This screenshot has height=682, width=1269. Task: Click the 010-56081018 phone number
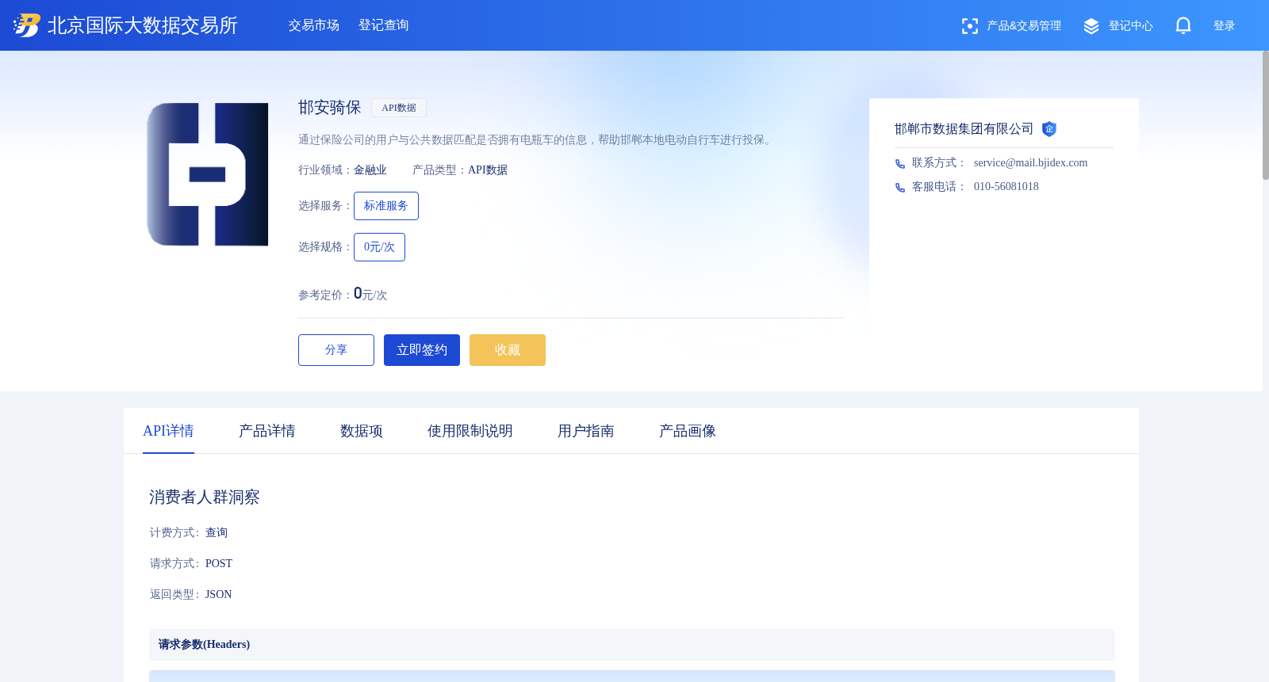[x=1006, y=187]
